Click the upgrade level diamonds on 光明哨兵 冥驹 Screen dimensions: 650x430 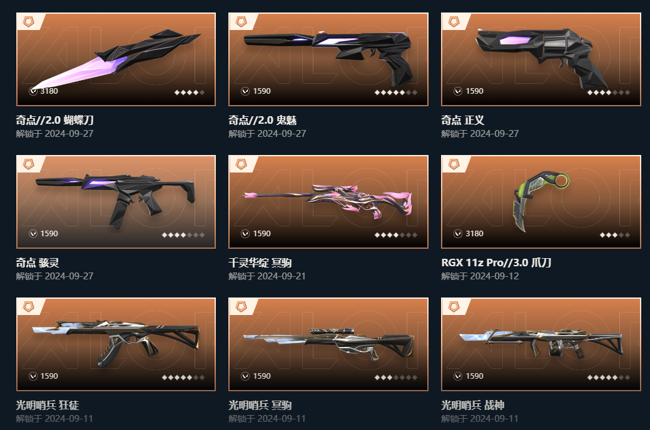396,377
